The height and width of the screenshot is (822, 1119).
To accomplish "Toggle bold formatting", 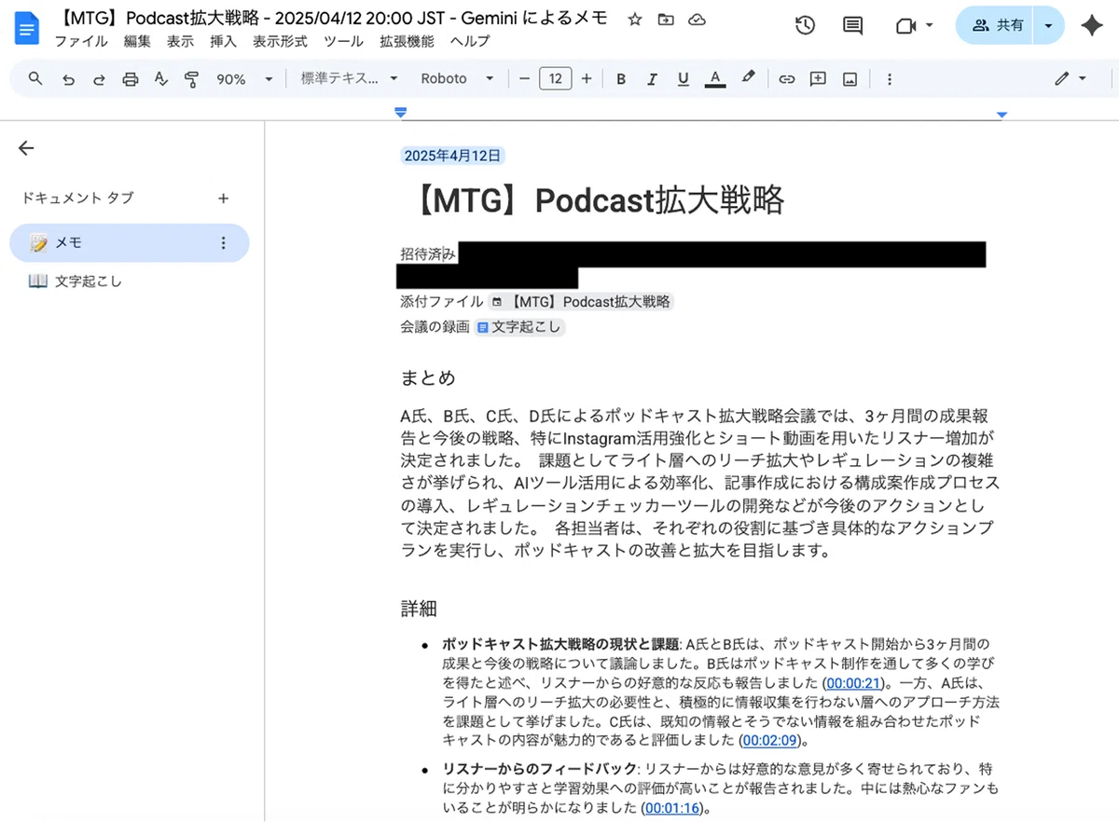I will click(x=621, y=79).
